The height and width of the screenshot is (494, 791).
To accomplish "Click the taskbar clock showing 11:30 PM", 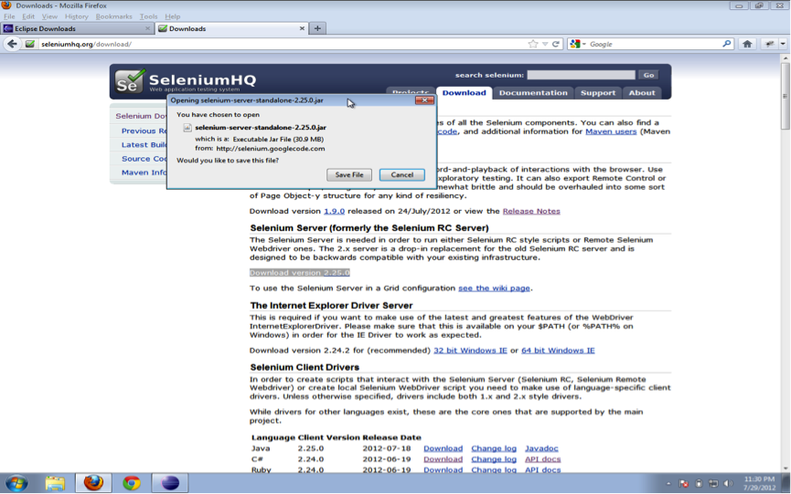I will pyautogui.click(x=759, y=483).
